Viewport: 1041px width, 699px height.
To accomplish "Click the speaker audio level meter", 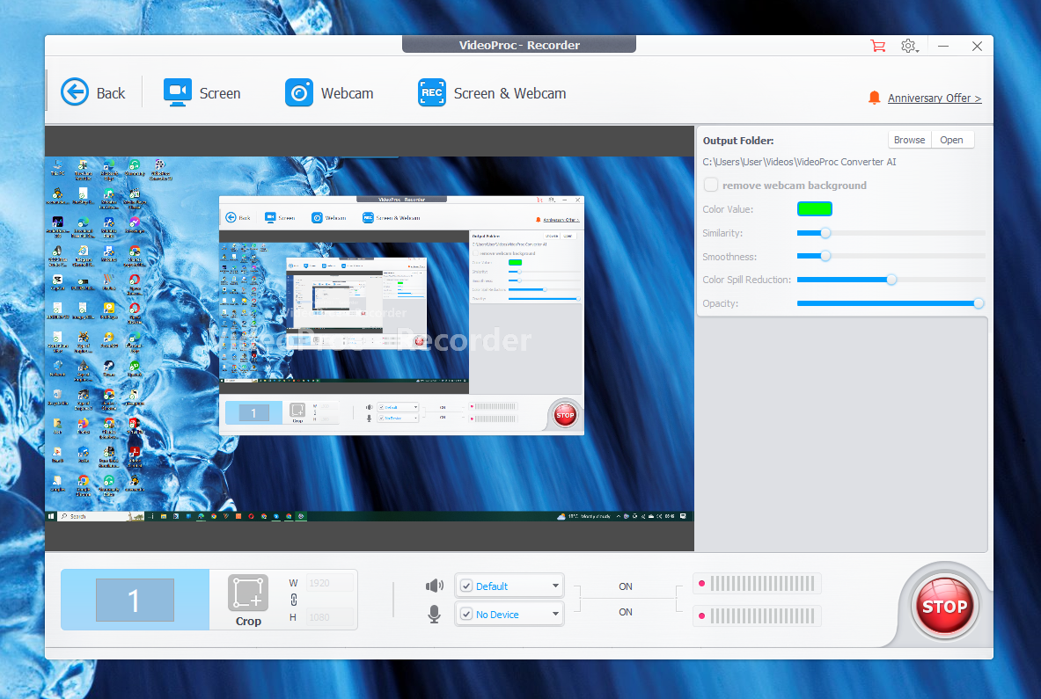I will (757, 584).
